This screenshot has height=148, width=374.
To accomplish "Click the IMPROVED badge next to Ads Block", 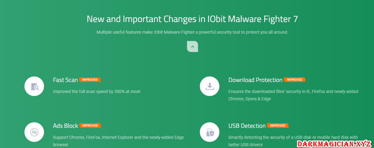I will click(90, 126).
